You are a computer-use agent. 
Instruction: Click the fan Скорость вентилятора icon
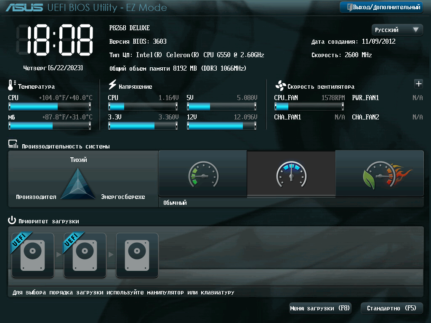click(280, 86)
